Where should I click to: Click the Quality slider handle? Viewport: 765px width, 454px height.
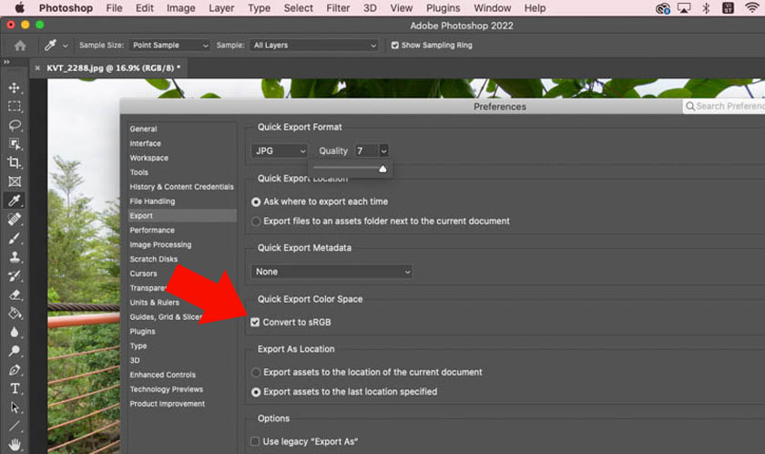(382, 169)
